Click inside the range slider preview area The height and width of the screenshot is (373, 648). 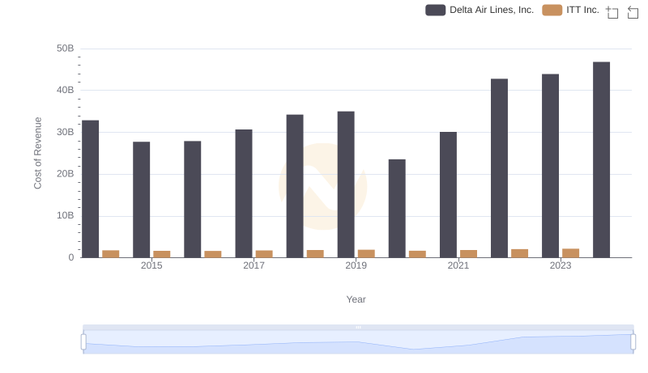(x=358, y=342)
